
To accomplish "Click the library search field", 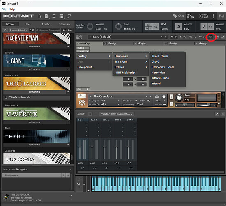I will tap(48, 30).
